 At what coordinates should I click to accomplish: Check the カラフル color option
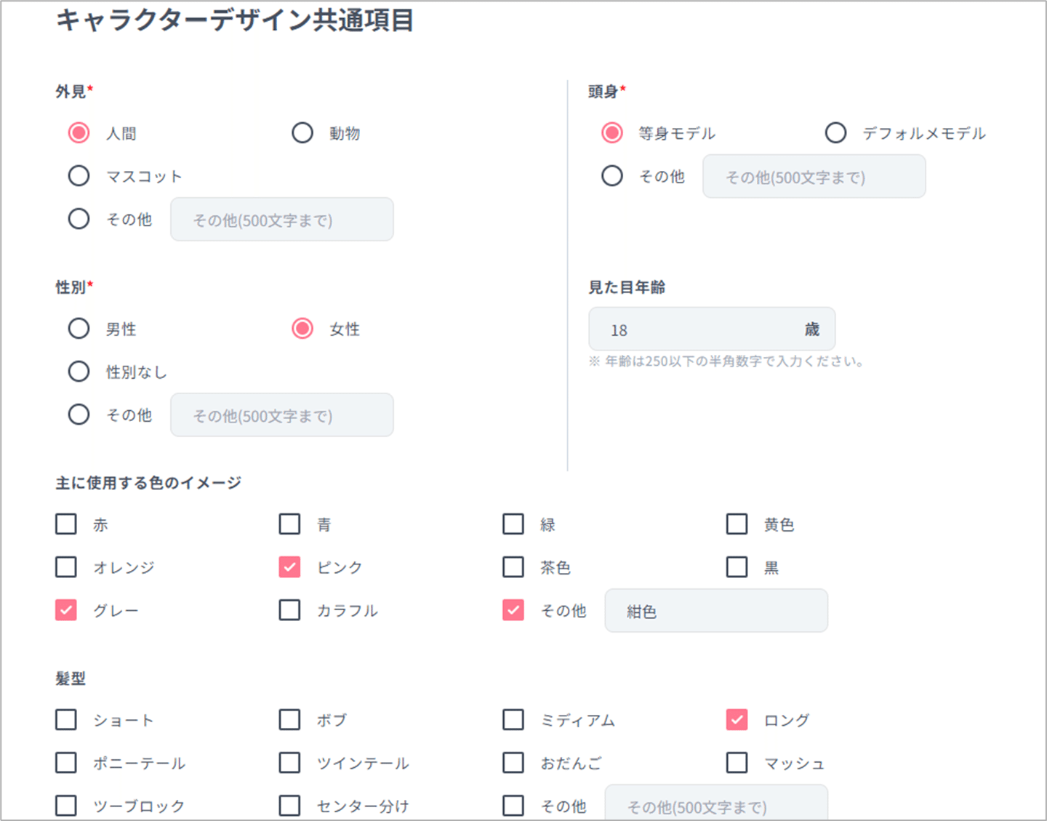289,610
